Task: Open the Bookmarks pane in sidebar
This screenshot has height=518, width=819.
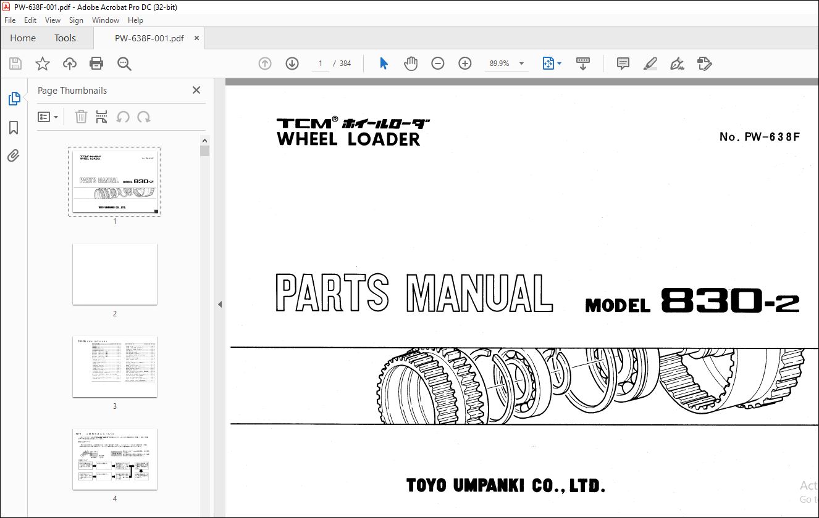Action: pyautogui.click(x=14, y=128)
